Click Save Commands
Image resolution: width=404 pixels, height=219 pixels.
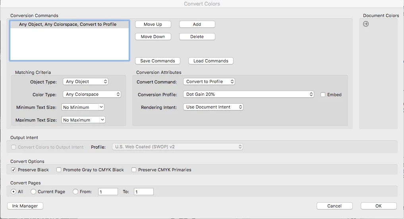click(x=158, y=61)
